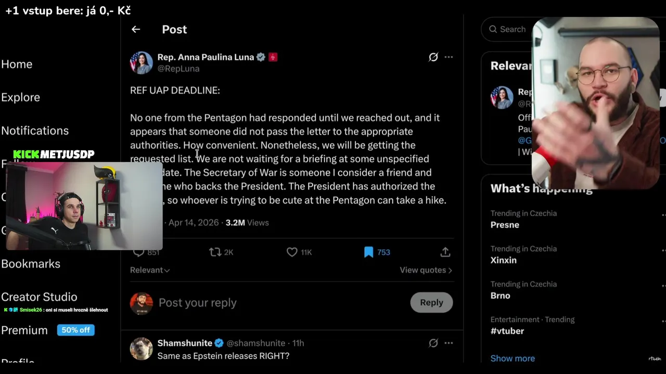Open the three-dot menu on Luna's post
Viewport: 666px width, 374px height.
449,57
